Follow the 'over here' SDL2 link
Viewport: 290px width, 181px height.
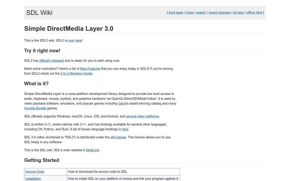pos(75,41)
